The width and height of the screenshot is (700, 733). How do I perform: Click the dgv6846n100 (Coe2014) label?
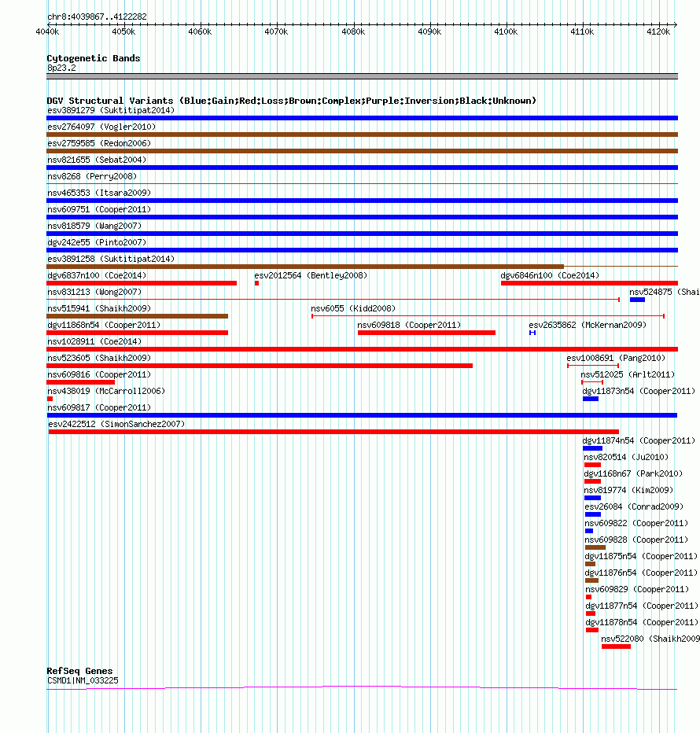coord(550,275)
